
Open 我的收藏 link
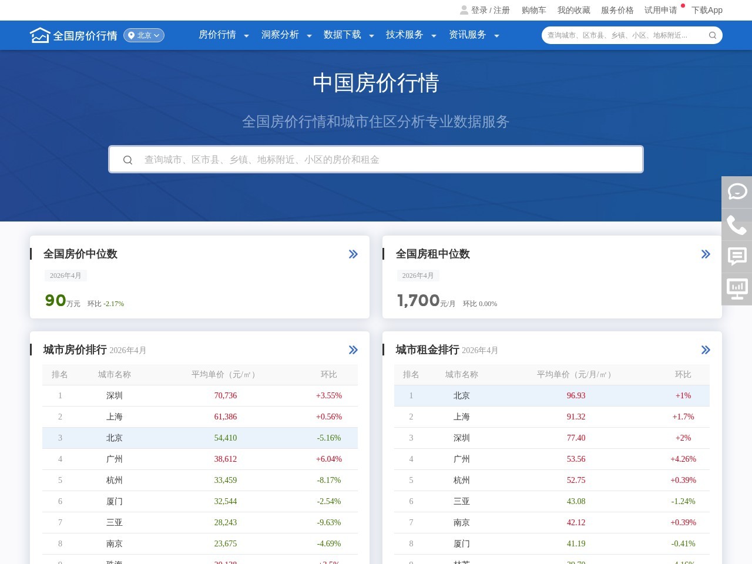coord(574,10)
